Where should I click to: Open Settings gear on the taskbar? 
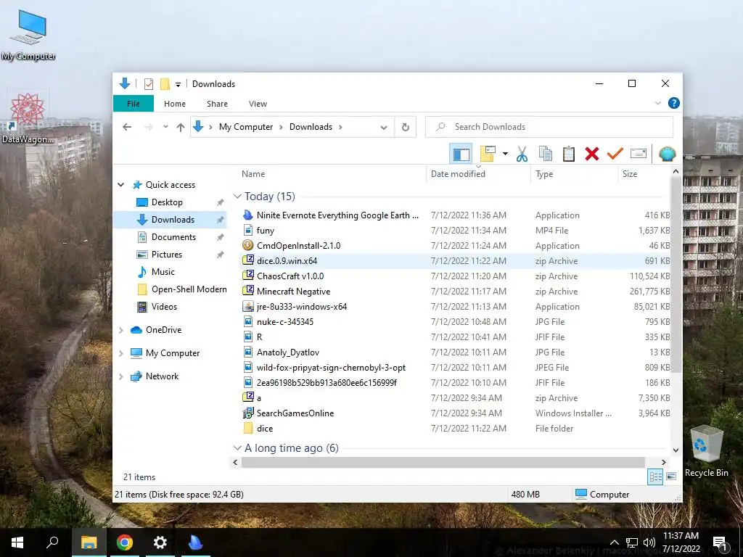pyautogui.click(x=160, y=542)
